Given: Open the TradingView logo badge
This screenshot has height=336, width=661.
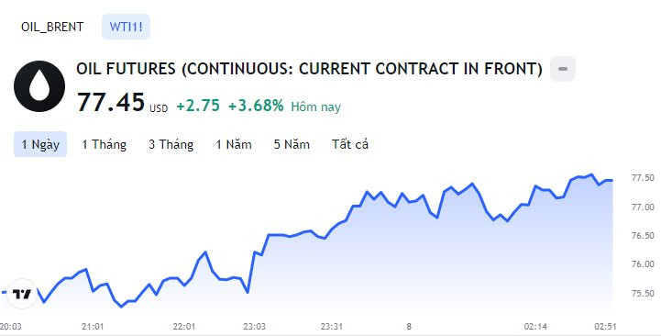Looking at the screenshot, I should pos(22,294).
